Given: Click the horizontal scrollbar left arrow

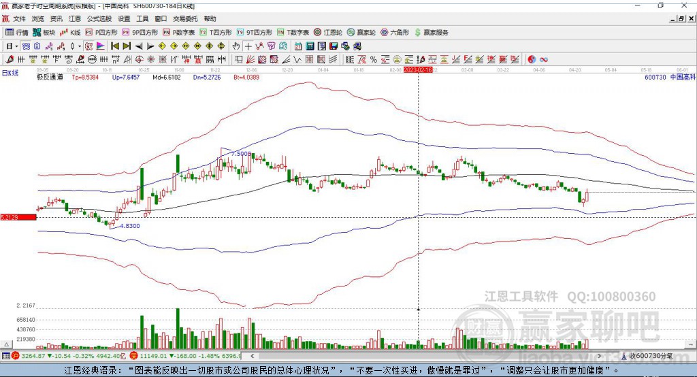Looking at the screenshot, I should [x=253, y=356].
